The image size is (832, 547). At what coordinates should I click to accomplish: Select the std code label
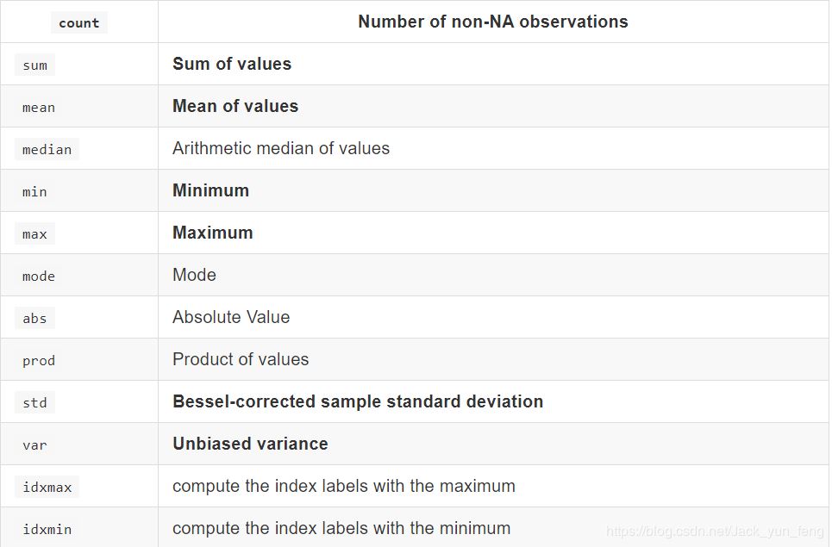point(35,403)
